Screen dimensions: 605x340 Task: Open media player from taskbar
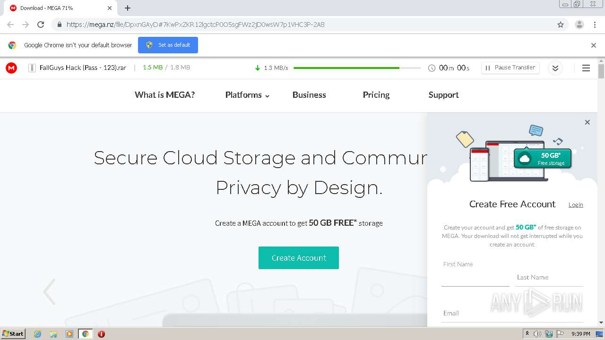click(x=69, y=334)
